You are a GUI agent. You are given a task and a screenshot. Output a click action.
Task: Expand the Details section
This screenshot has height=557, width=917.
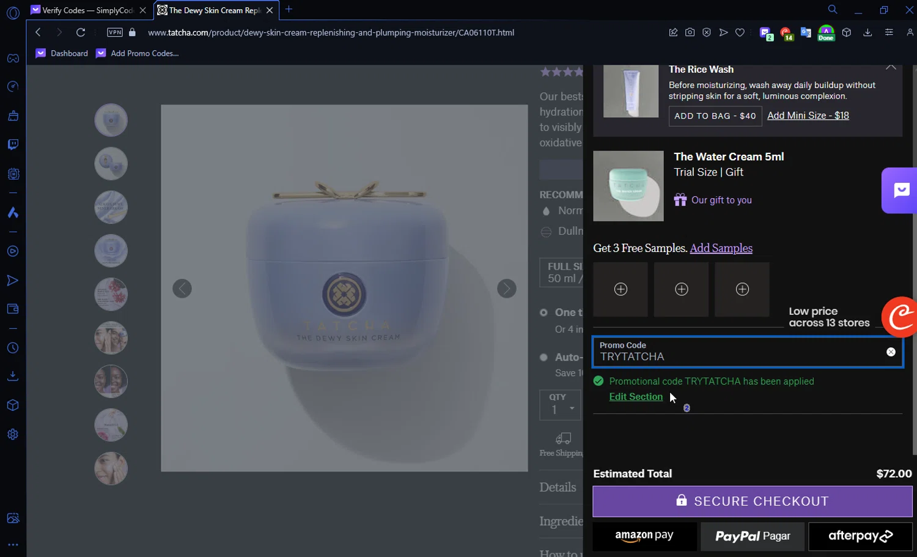(x=558, y=487)
